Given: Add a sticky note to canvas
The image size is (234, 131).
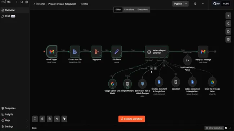Looking at the screenshot, I should pyautogui.click(x=228, y=31).
